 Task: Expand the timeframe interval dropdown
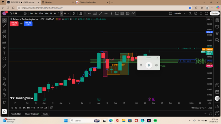[x=68, y=13]
